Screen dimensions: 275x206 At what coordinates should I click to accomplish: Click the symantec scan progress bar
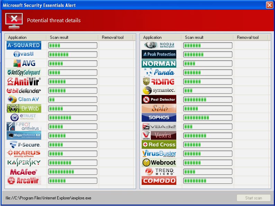(x=208, y=91)
